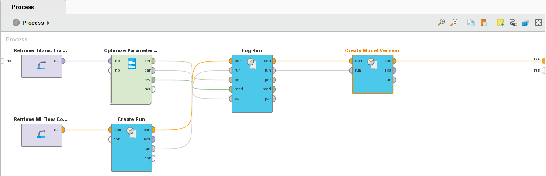Click the clock icon inside Create Model Version
546x176 pixels.
coord(372,63)
